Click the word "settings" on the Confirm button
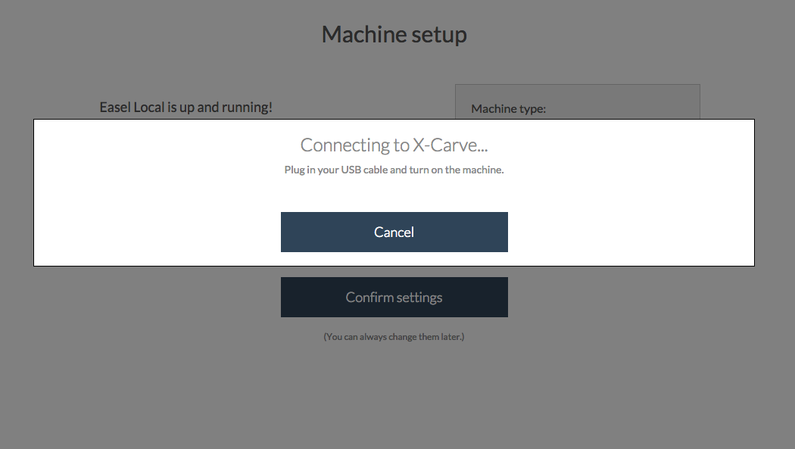795x449 pixels. pos(418,298)
